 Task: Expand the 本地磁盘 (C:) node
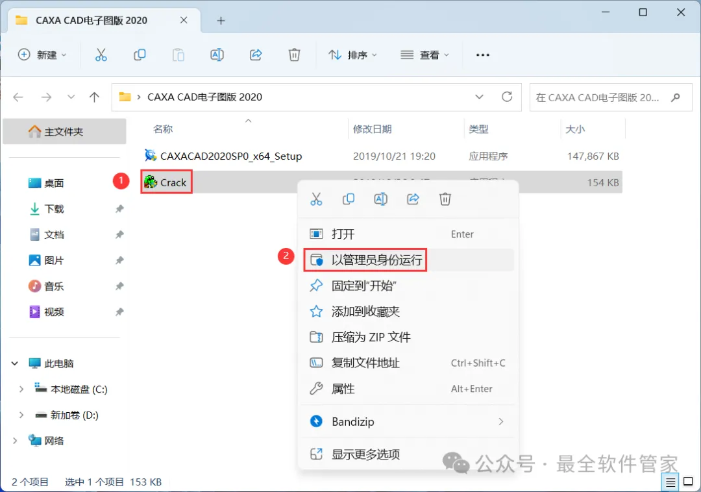pyautogui.click(x=21, y=389)
